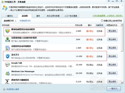Select Windows Live Messenger row title
The image size is (125, 93).
coord(23,72)
